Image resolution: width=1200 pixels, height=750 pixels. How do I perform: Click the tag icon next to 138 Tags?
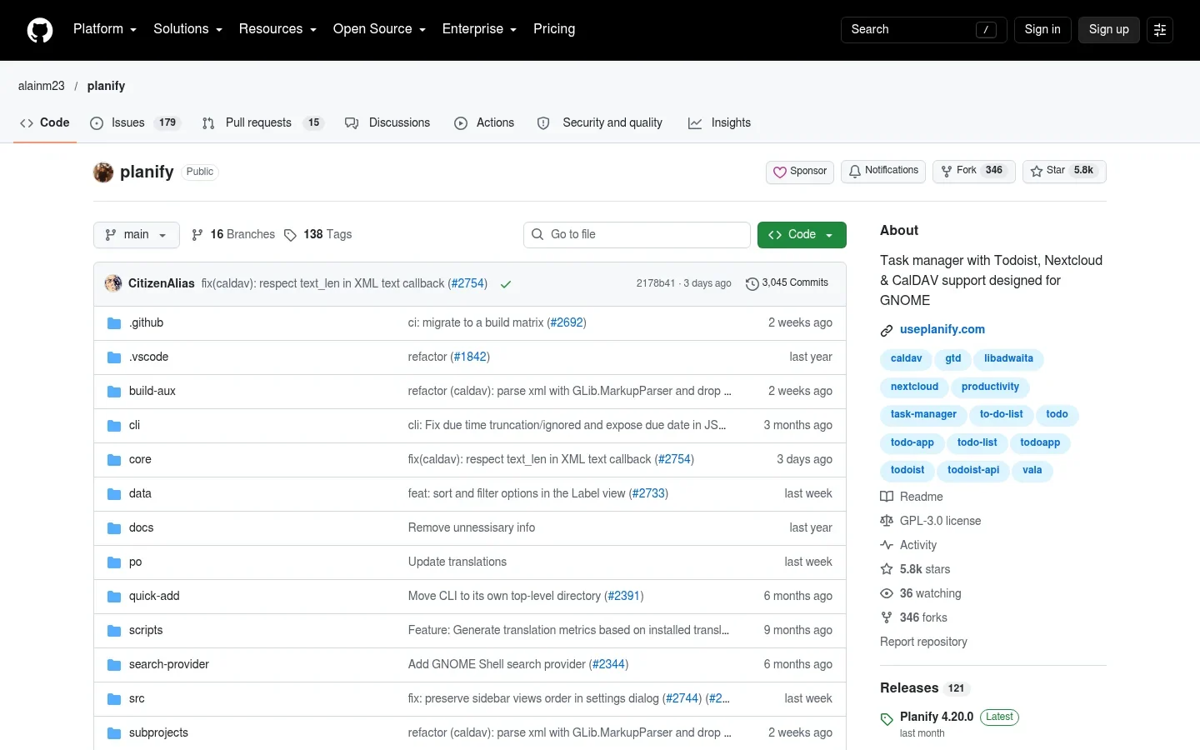coord(290,235)
